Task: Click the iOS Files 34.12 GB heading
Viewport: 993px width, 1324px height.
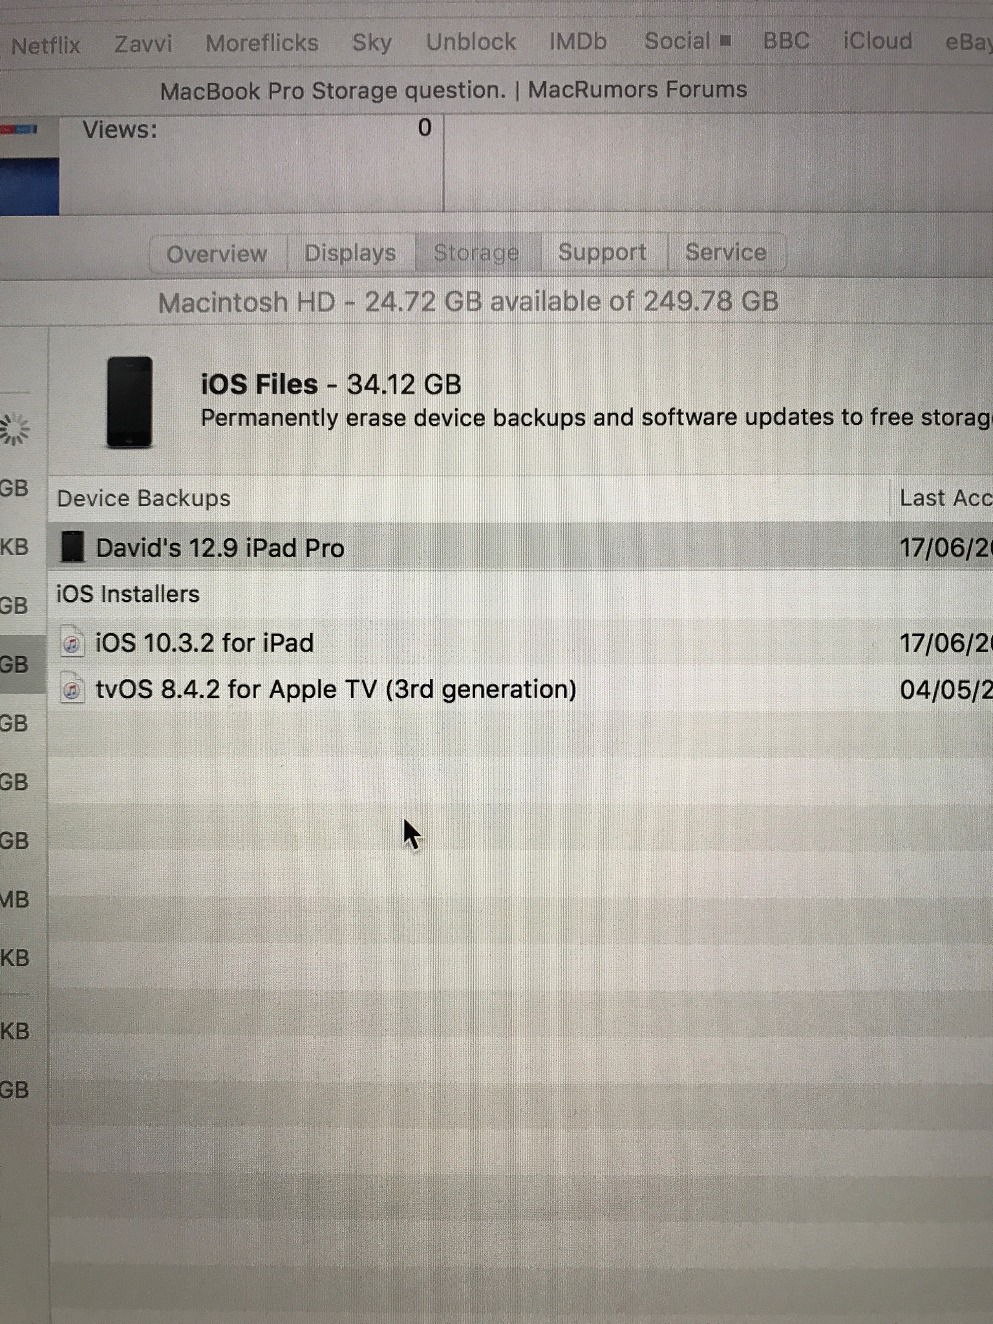Action: tap(331, 384)
